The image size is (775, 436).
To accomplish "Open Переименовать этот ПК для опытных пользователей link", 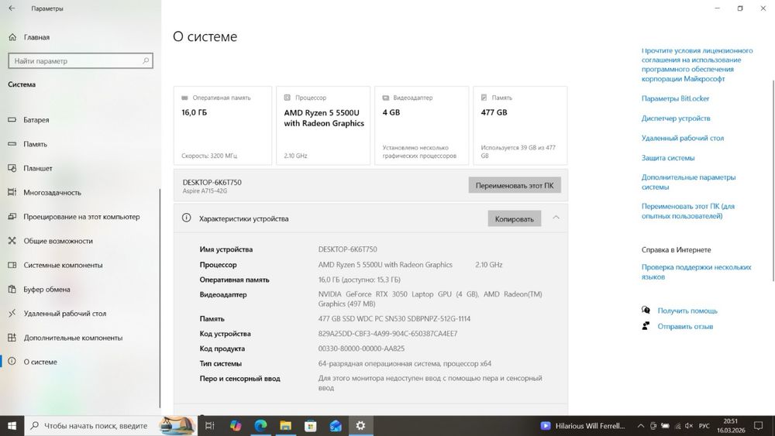I will pos(688,211).
